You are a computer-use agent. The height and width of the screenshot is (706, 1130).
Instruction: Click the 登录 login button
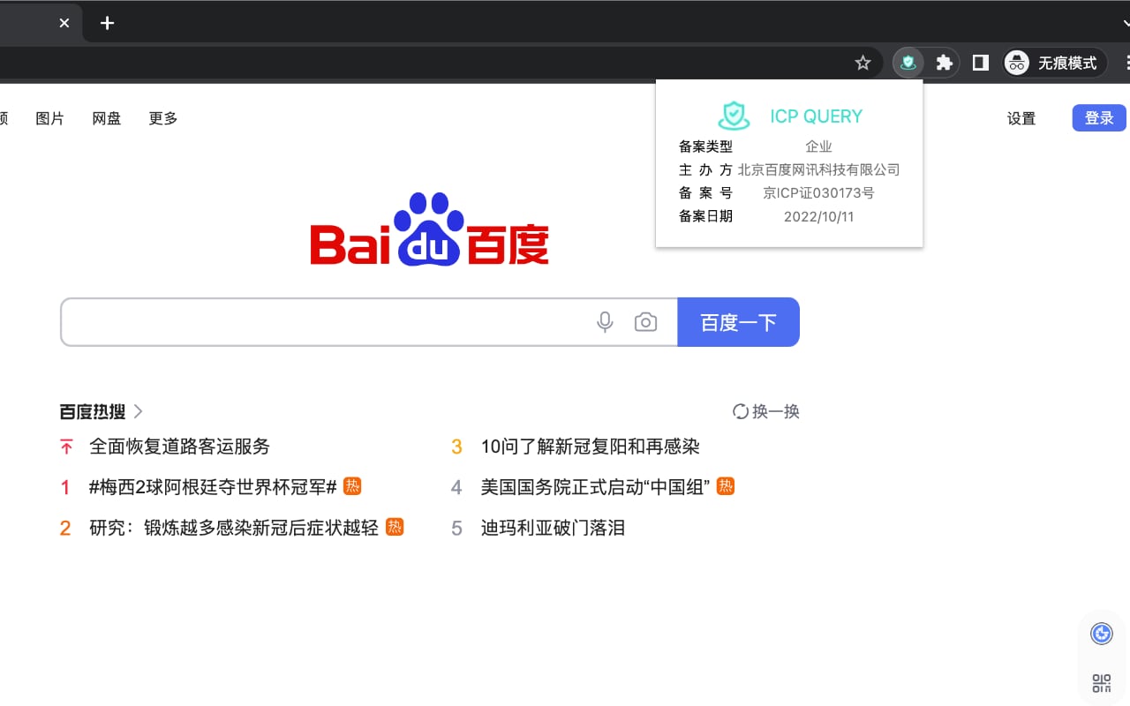[1098, 117]
